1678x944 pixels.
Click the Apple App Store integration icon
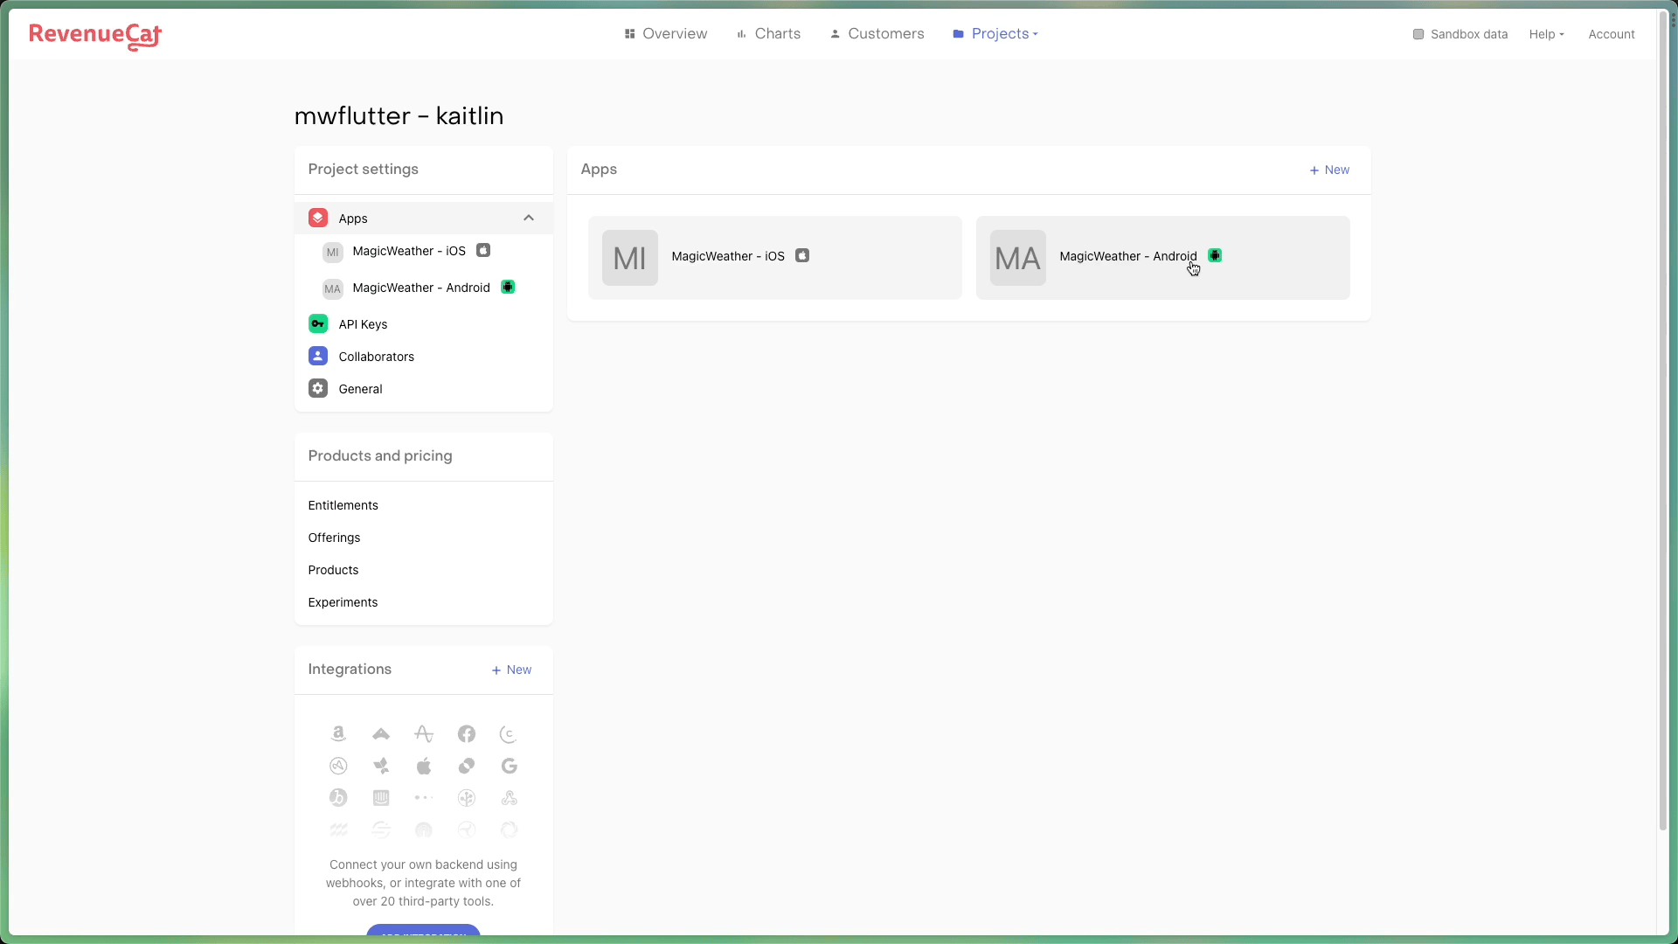coord(424,766)
